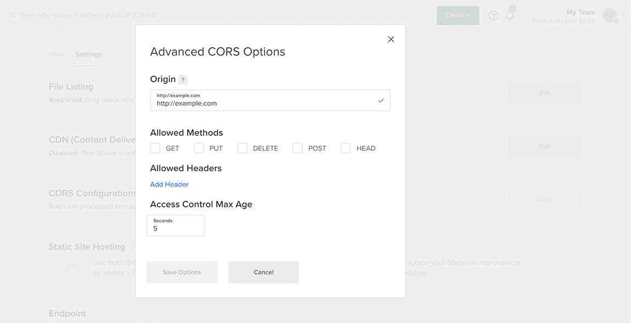This screenshot has width=631, height=323.
Task: Close the Advanced CORS Options dialog
Action: click(x=391, y=39)
